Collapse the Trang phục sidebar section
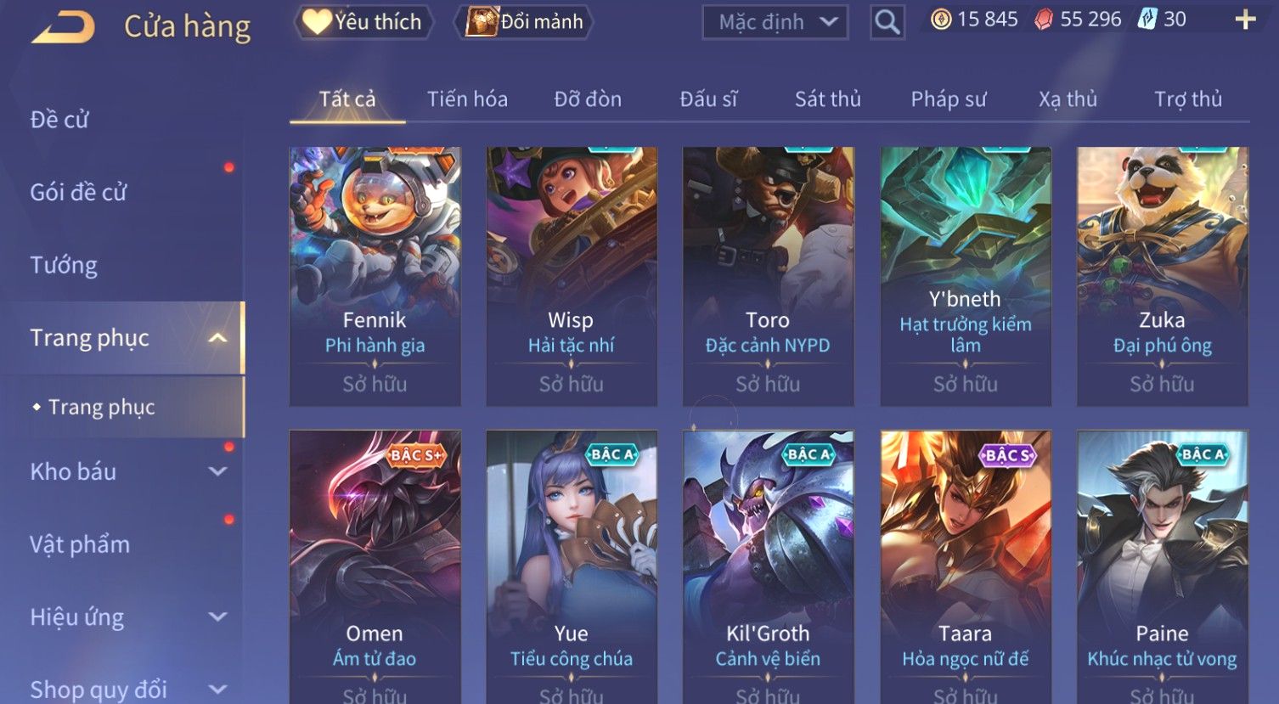1279x704 pixels. [217, 338]
